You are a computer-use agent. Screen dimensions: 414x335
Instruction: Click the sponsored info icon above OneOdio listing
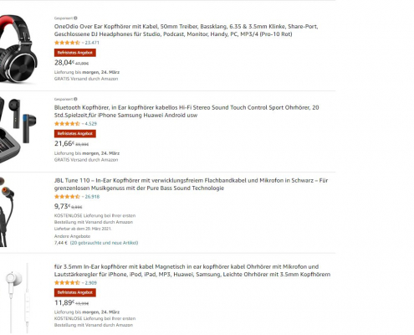[75, 18]
